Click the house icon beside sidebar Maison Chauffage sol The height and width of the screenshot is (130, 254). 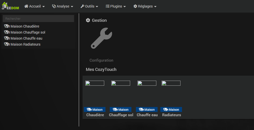[x=7, y=32]
